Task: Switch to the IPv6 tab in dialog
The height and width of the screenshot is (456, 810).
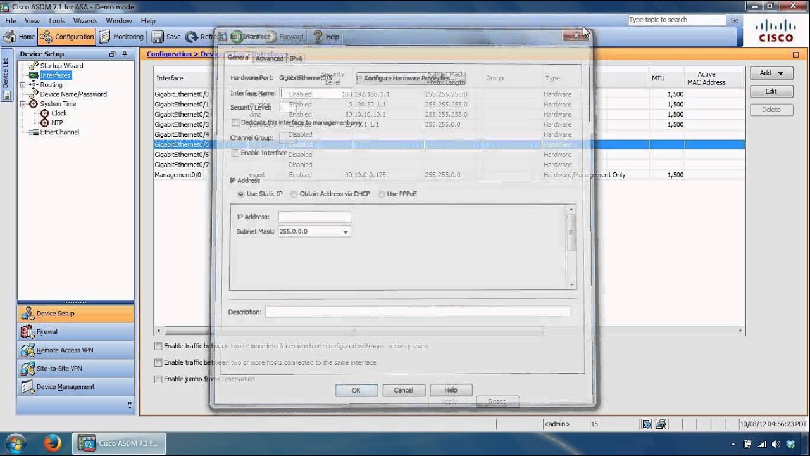Action: [296, 58]
